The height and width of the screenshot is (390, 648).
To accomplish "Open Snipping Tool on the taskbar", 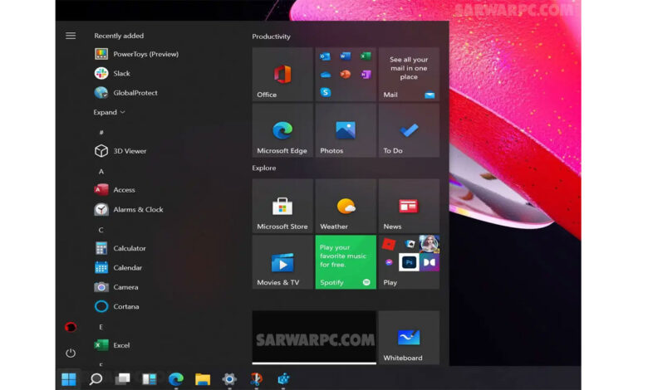I will [256, 379].
